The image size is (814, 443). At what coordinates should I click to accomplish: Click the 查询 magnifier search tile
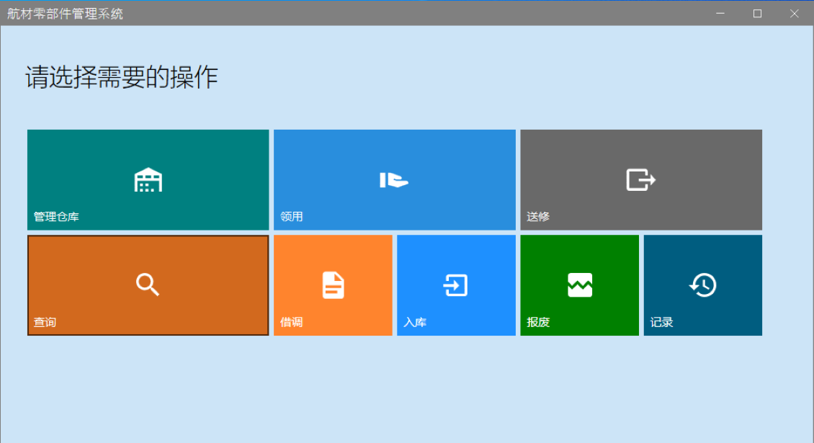(x=148, y=285)
